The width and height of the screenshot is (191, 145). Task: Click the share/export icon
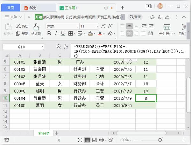pyautogui.click(x=167, y=17)
